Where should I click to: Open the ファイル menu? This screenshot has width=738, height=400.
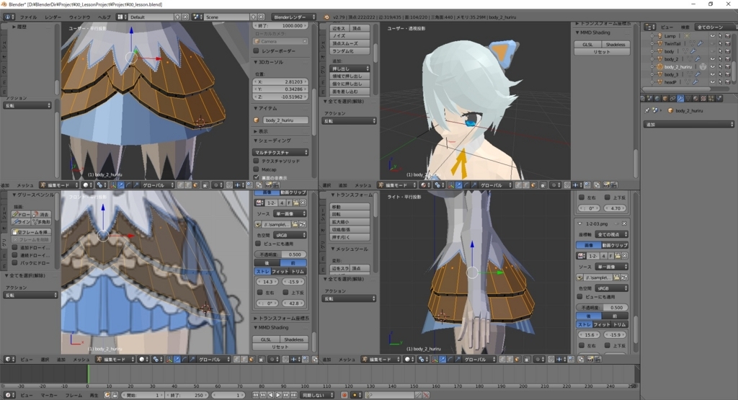click(x=28, y=17)
